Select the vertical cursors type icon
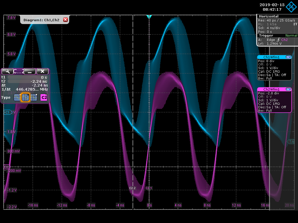 pos(25,97)
